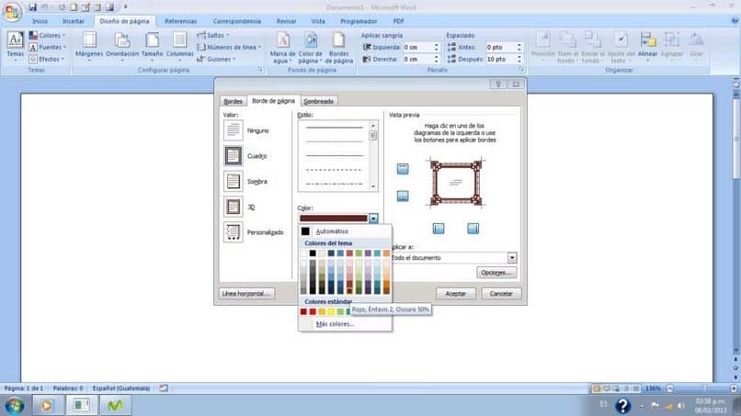
Task: Open Columnas layout menu
Action: click(x=179, y=45)
